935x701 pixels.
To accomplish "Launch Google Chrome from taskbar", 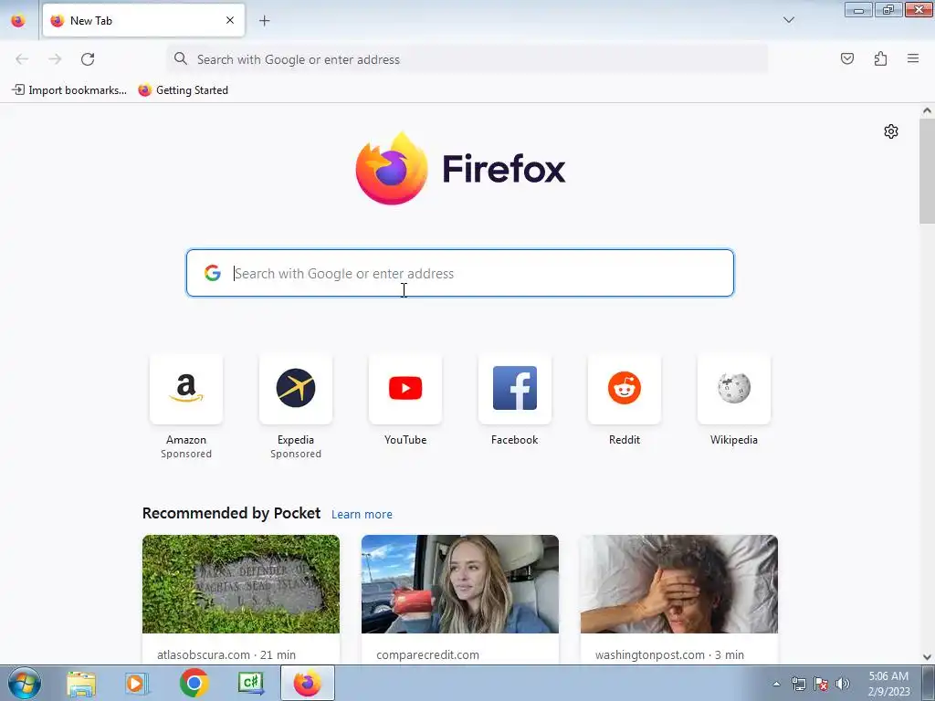I will (194, 683).
